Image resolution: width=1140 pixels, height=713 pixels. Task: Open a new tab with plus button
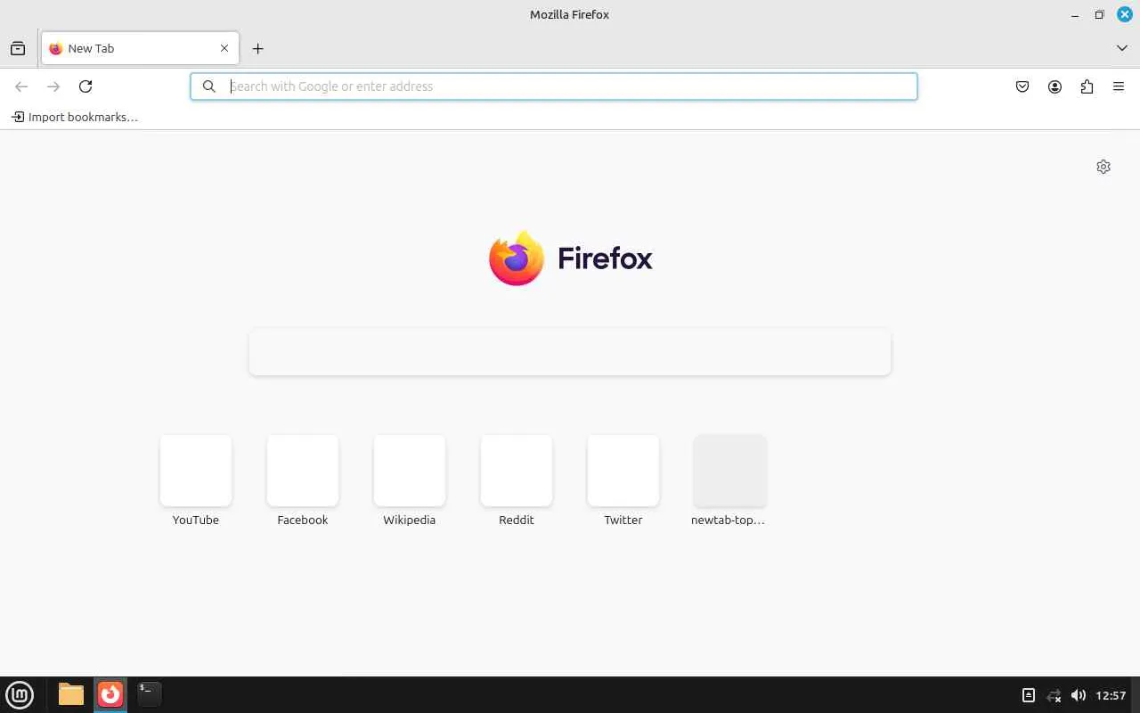click(257, 48)
